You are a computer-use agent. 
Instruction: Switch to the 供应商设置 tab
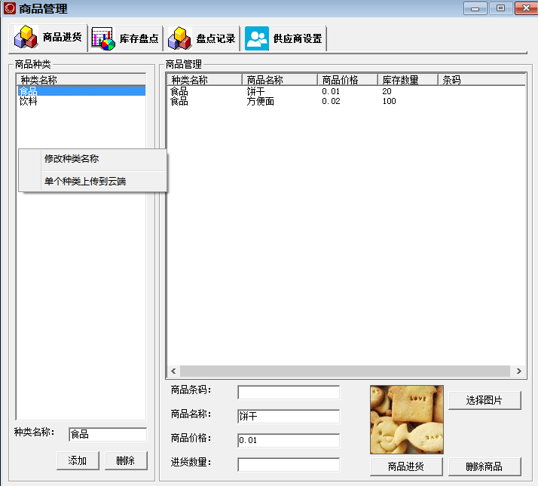click(x=284, y=38)
